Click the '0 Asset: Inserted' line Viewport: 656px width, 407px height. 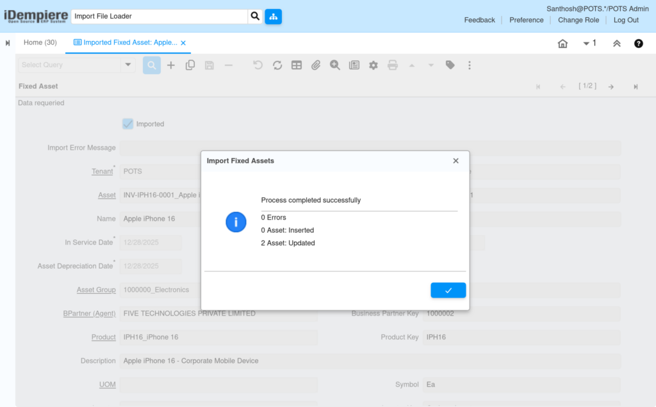(288, 230)
